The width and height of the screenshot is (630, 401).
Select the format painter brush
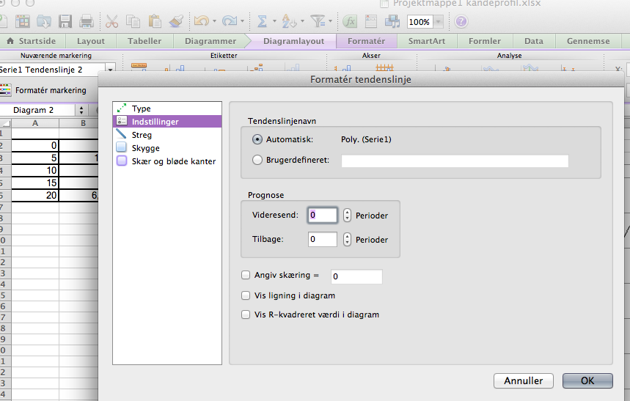coord(175,21)
